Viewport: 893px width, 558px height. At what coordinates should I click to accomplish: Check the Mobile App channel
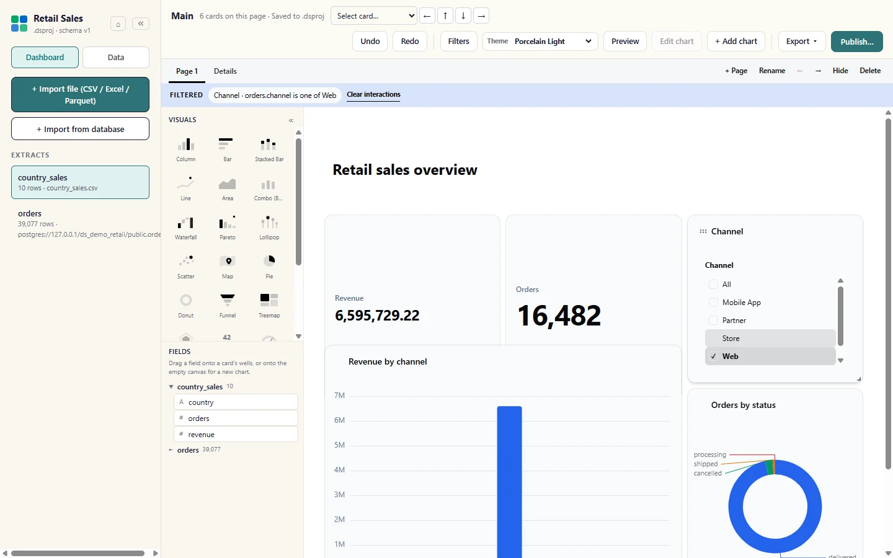click(713, 303)
